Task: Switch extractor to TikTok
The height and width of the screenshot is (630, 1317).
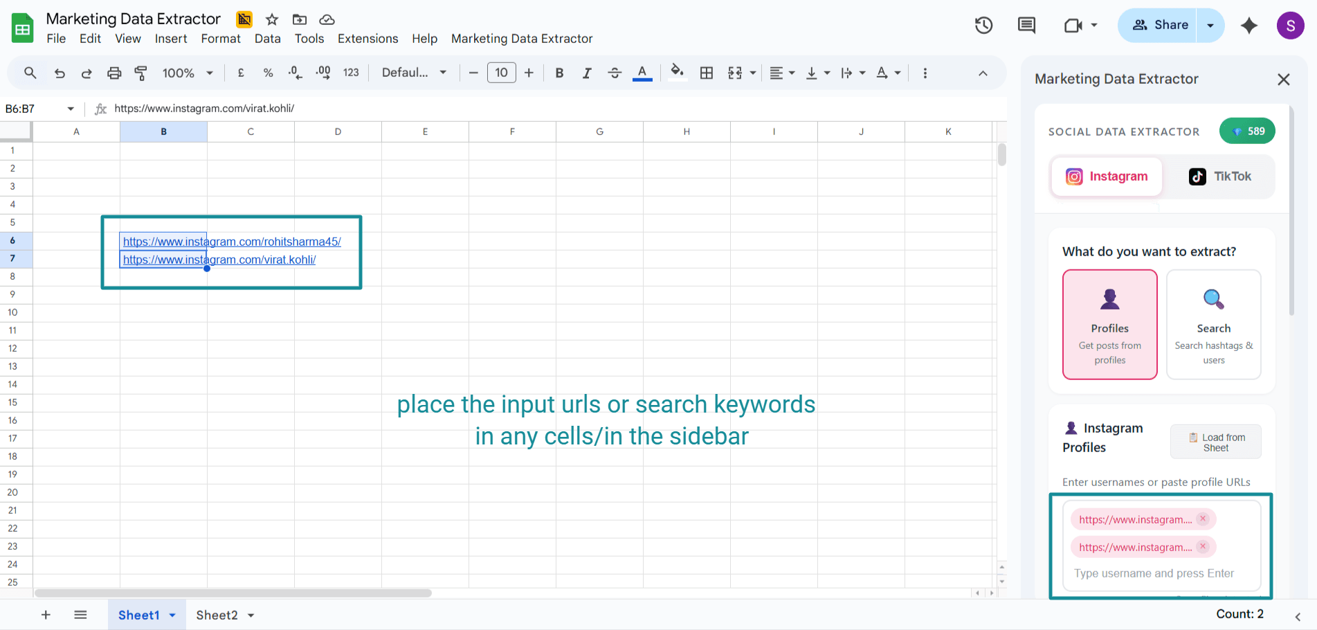Action: tap(1219, 177)
